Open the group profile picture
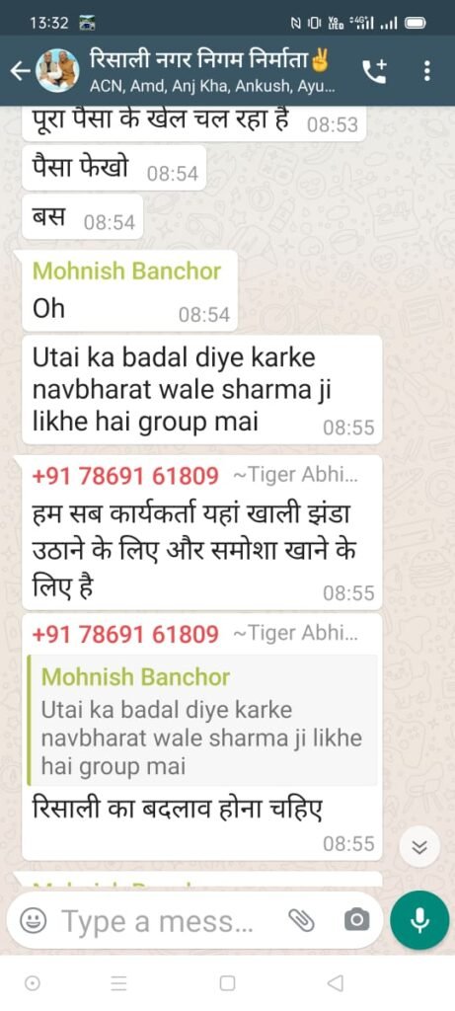 57,70
